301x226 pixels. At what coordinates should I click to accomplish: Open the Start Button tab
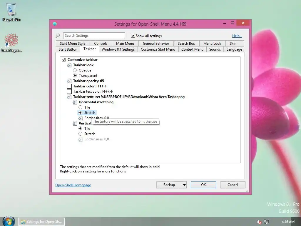(x=68, y=49)
